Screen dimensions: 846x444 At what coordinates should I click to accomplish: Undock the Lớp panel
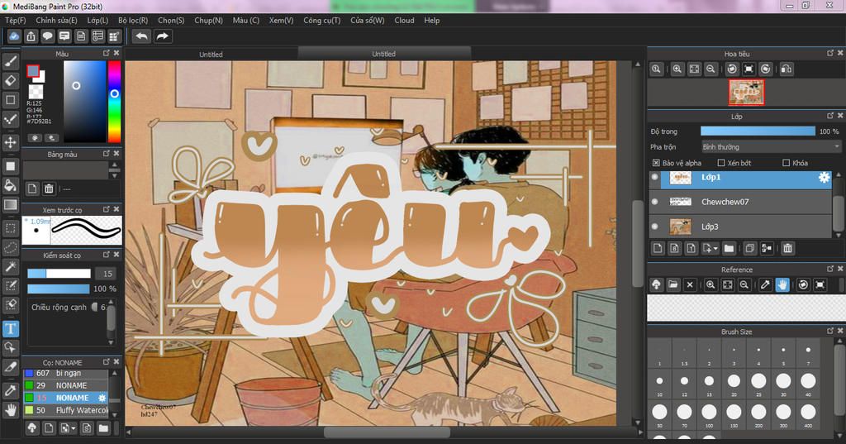point(830,116)
